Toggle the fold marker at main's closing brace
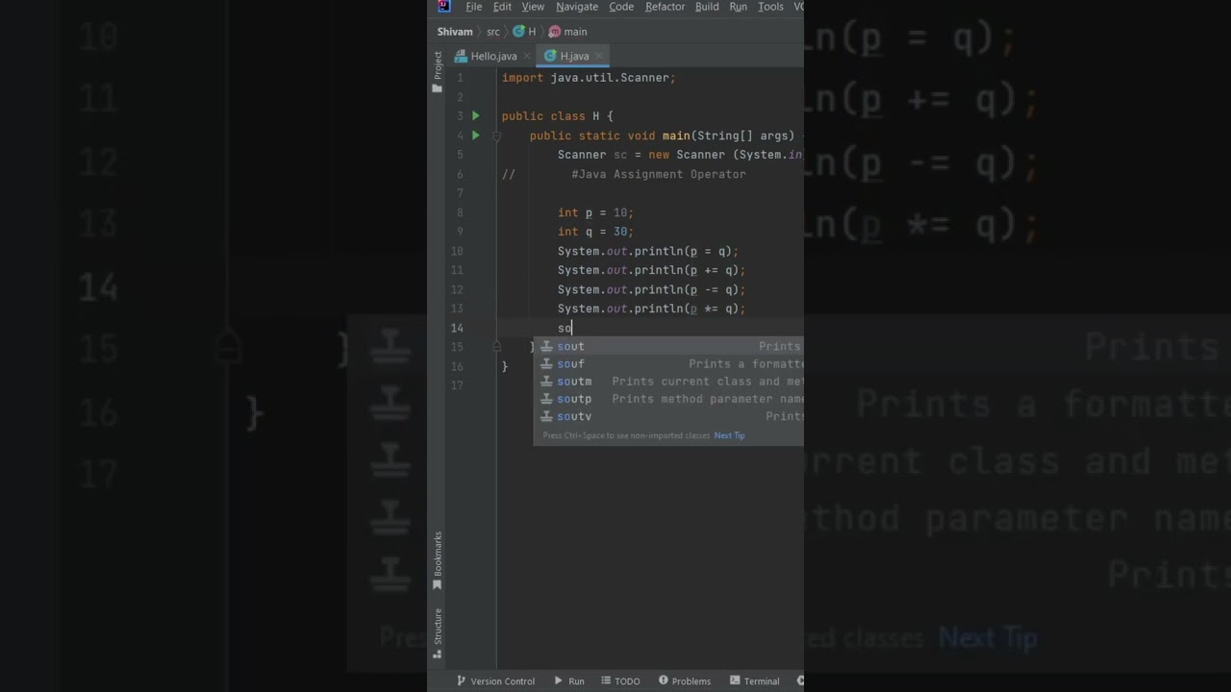This screenshot has height=692, width=1231. pyautogui.click(x=497, y=347)
